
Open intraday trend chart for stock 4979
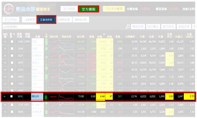click(66, 63)
